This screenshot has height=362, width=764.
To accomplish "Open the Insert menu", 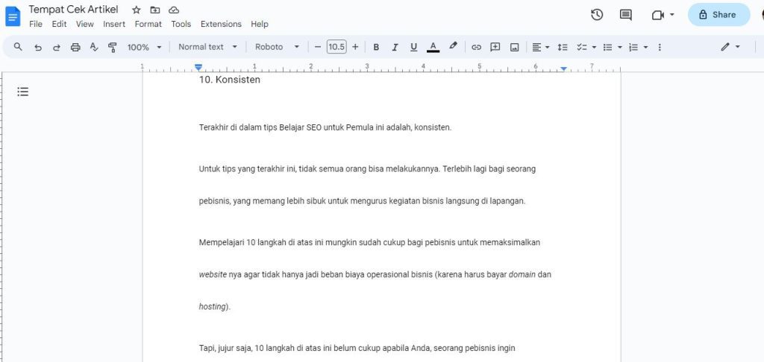I will [114, 24].
